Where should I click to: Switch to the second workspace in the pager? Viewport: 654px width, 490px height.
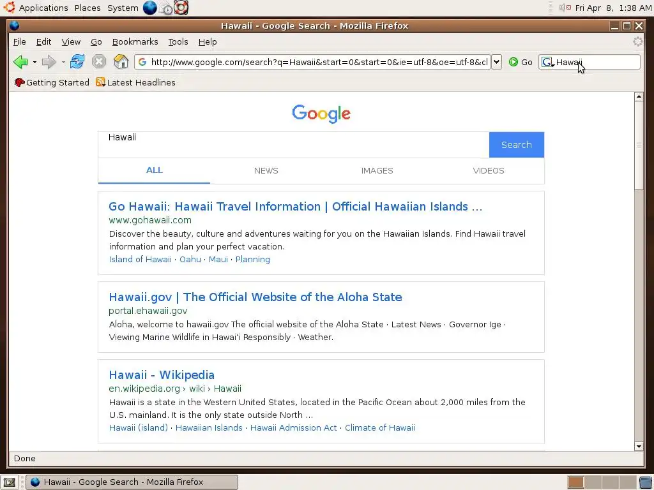tap(593, 482)
